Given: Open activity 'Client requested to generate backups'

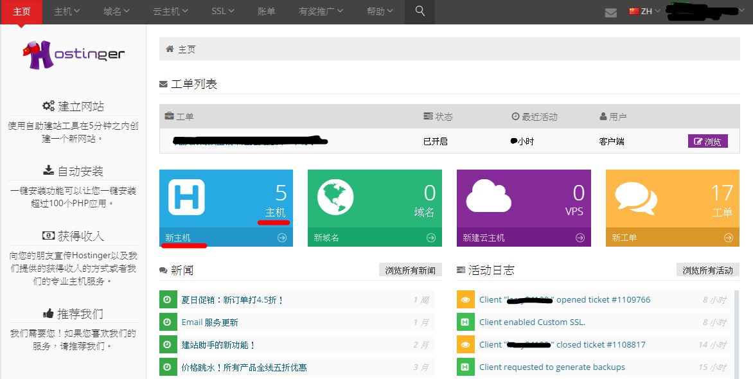Looking at the screenshot, I should pos(553,367).
